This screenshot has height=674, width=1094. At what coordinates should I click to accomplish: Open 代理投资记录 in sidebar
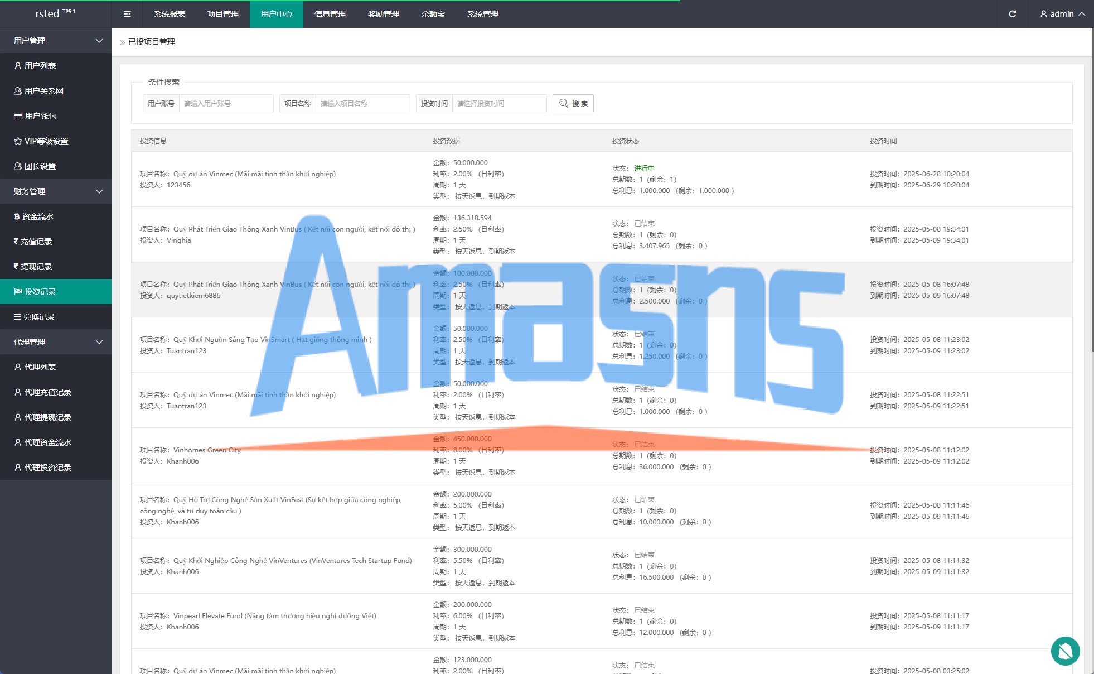47,468
